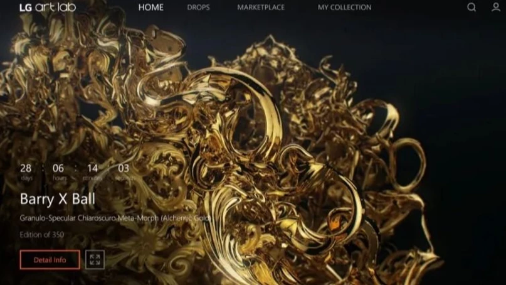Click the artist name Barry X Ball
Viewport: 506px width, 285px height.
(x=58, y=199)
